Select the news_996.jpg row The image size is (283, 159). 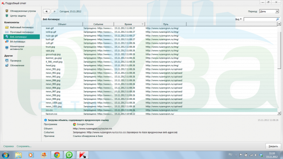pos(159,80)
